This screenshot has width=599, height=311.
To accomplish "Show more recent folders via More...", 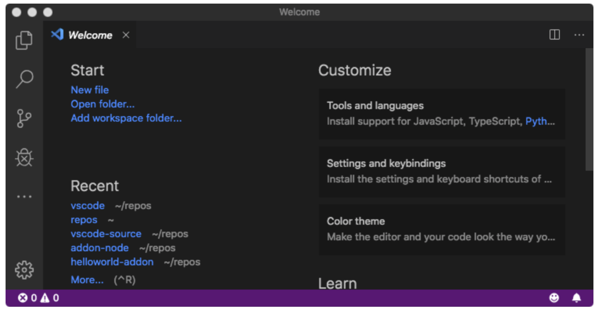I will [87, 279].
